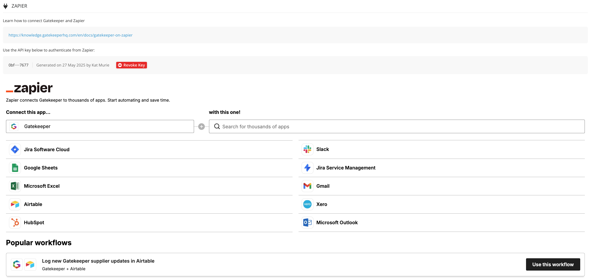Screen dimensions: 590x279
Task: Choose Jira Software Cloud integration
Action: pos(149,150)
